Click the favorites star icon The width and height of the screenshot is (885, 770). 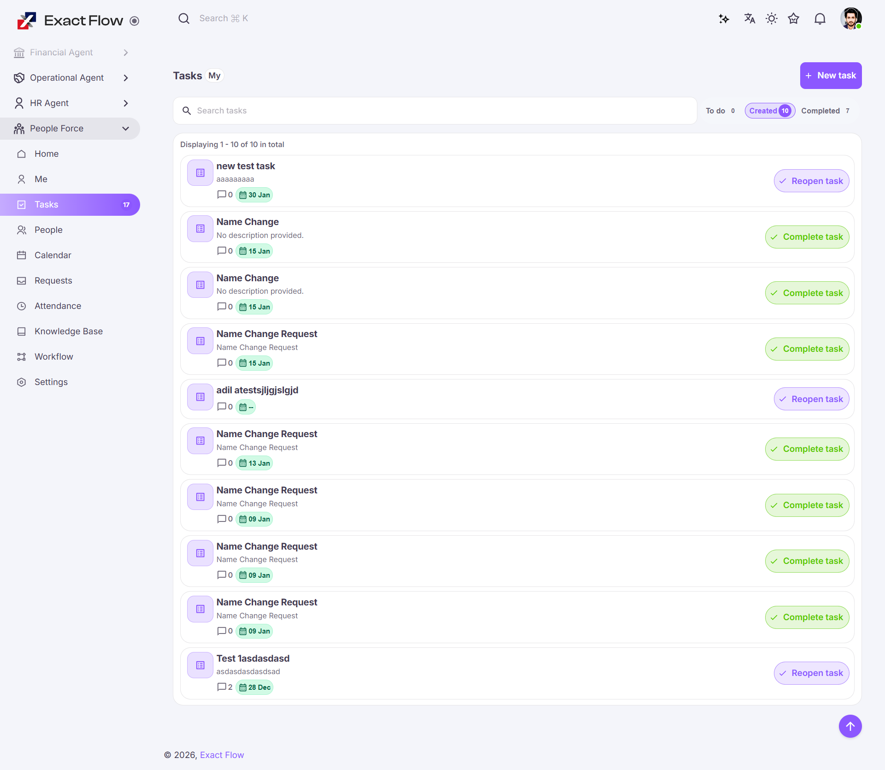pyautogui.click(x=793, y=18)
